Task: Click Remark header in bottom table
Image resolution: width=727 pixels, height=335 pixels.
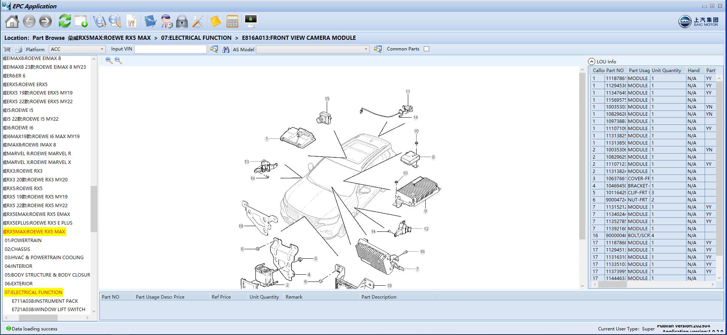Action: pos(321,297)
